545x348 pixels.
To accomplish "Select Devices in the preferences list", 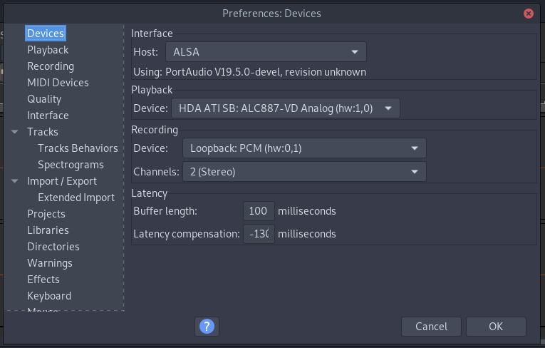I will (x=46, y=34).
